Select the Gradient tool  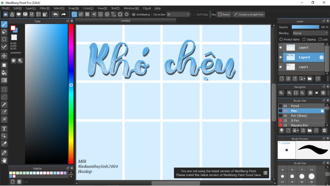[x=4, y=80]
